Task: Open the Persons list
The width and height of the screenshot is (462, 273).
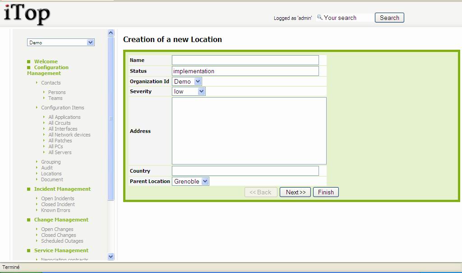Action: pos(57,92)
